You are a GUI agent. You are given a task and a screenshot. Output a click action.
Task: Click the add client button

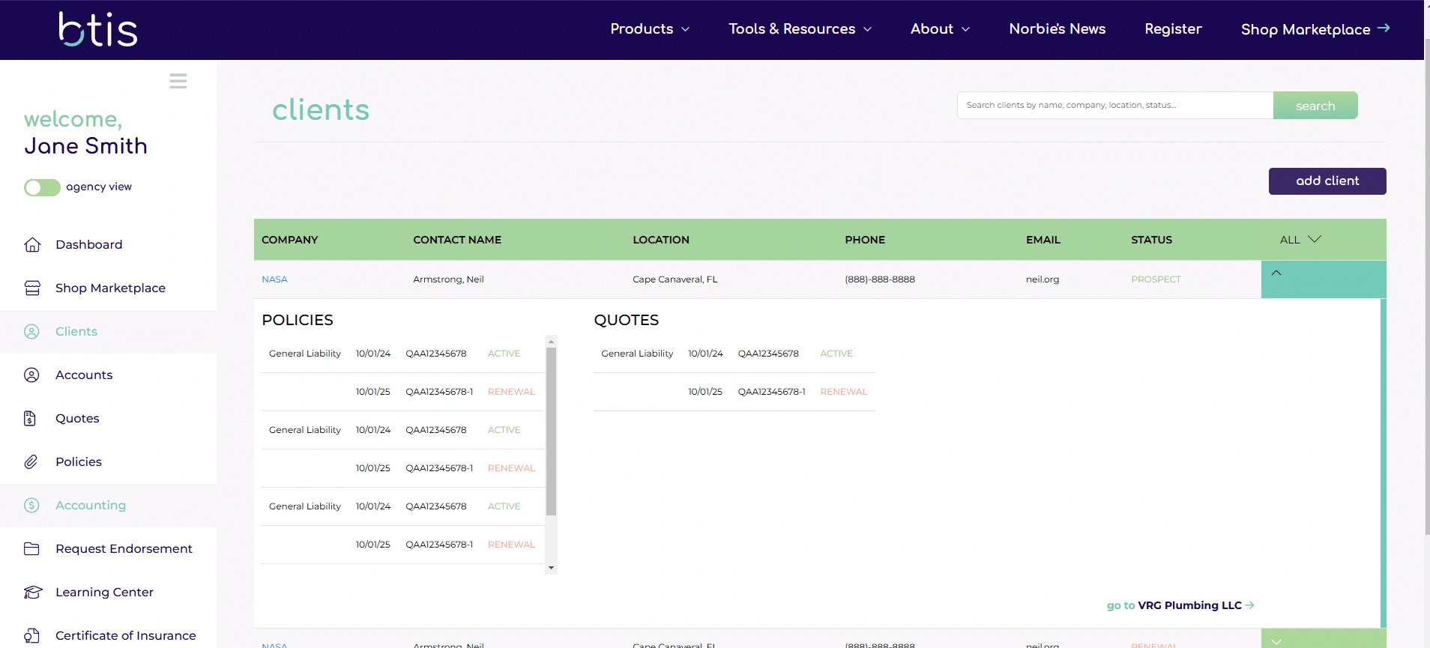[1327, 181]
